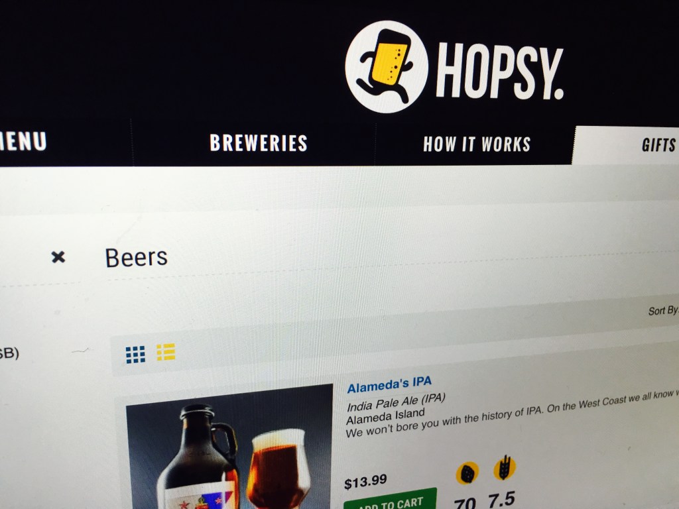This screenshot has height=509, width=679.
Task: Open the partially visible Menu item
Action: coord(23,141)
